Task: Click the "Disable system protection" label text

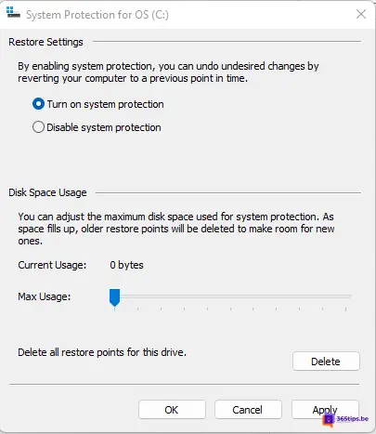Action: [104, 127]
